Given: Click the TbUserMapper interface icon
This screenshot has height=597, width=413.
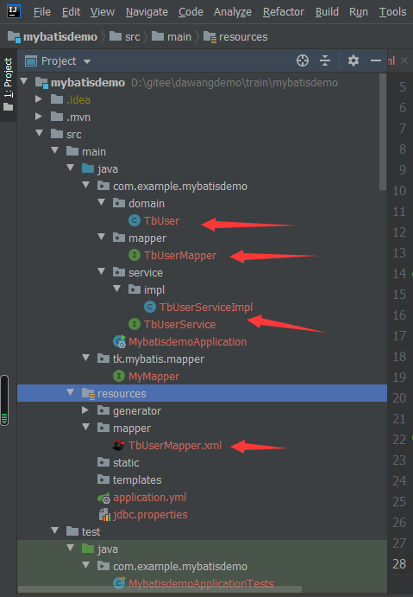Looking at the screenshot, I should (135, 255).
